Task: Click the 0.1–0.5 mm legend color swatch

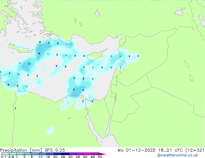Action: point(5,154)
